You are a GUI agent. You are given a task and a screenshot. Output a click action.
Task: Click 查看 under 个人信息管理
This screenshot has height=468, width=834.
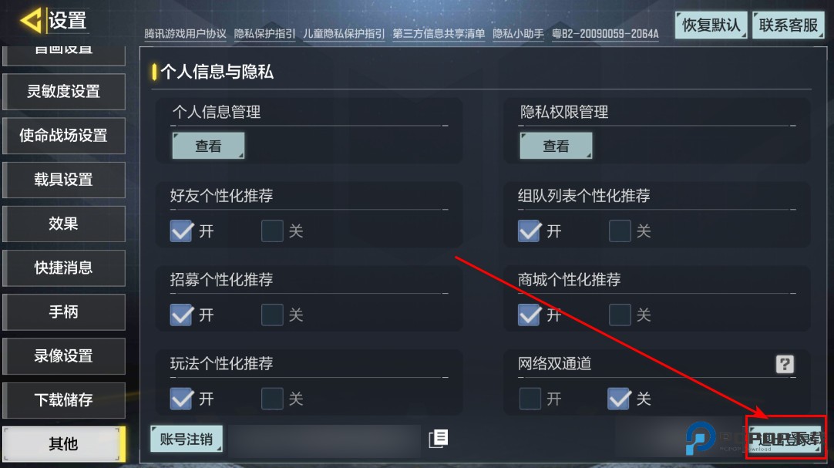point(208,146)
